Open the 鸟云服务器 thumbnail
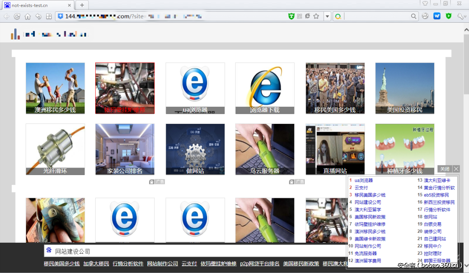 [x=265, y=150]
